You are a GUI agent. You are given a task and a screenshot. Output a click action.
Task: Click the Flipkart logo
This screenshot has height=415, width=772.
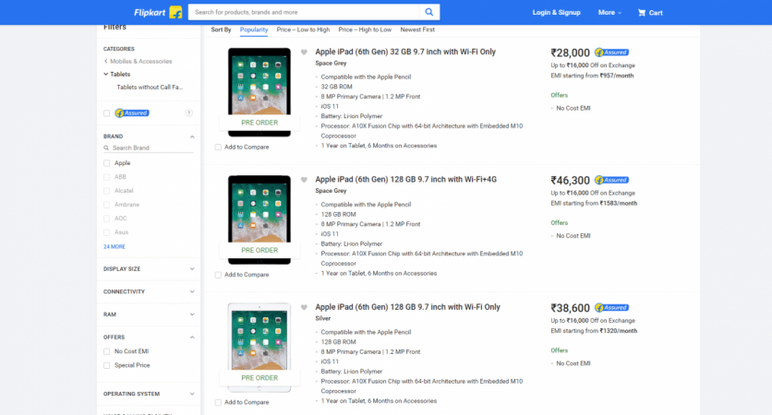click(x=158, y=12)
